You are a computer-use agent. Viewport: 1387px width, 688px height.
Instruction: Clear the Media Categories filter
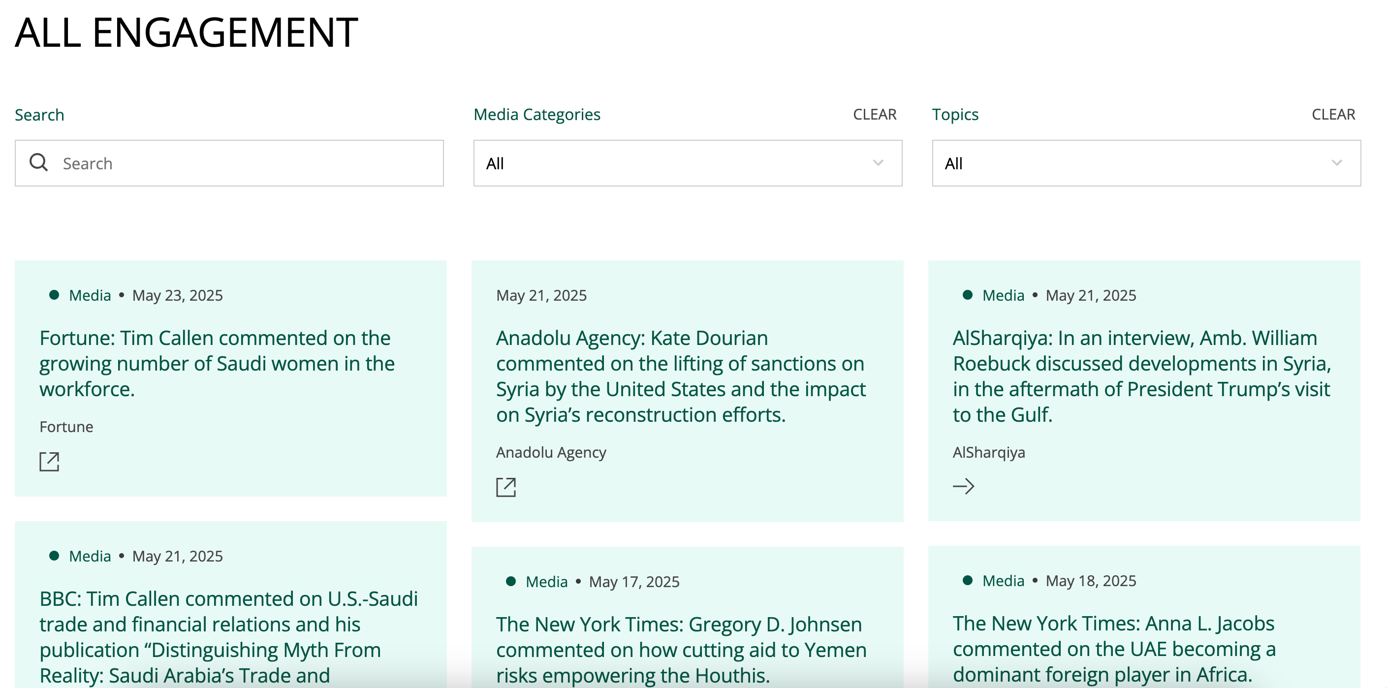tap(875, 115)
